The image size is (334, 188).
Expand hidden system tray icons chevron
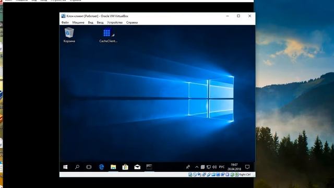coord(197,167)
